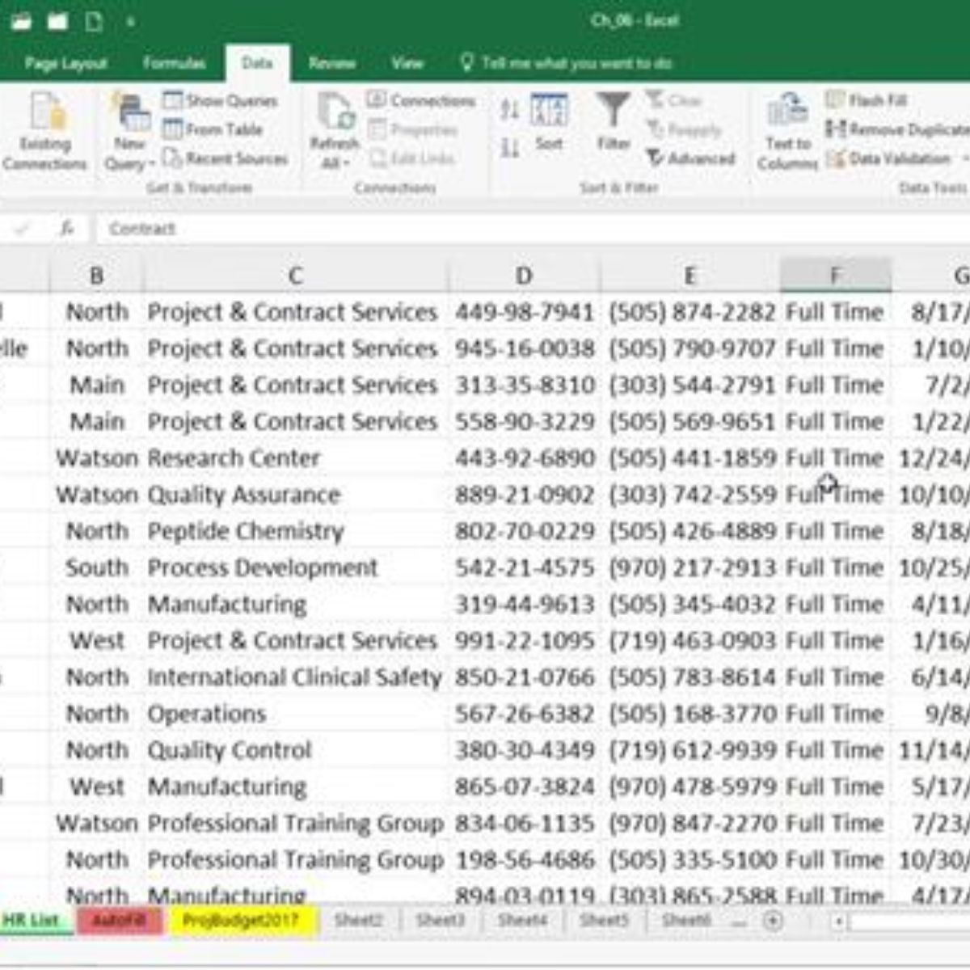Select column F header
The image size is (970, 970).
[835, 276]
